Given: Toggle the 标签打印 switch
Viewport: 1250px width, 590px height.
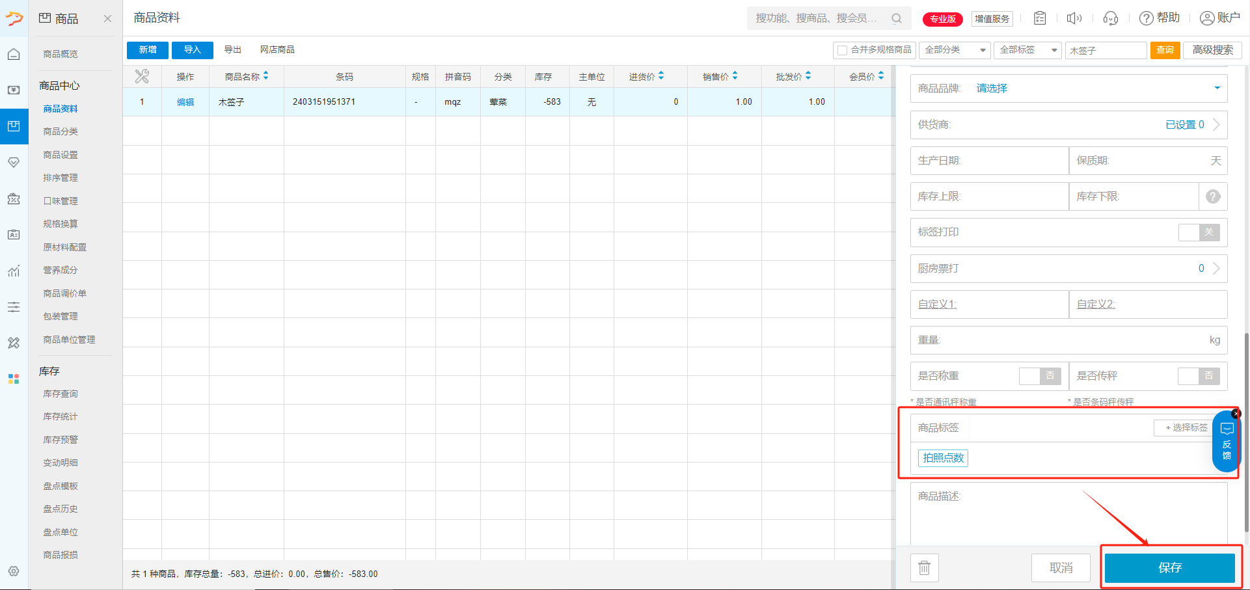Looking at the screenshot, I should (x=1199, y=232).
